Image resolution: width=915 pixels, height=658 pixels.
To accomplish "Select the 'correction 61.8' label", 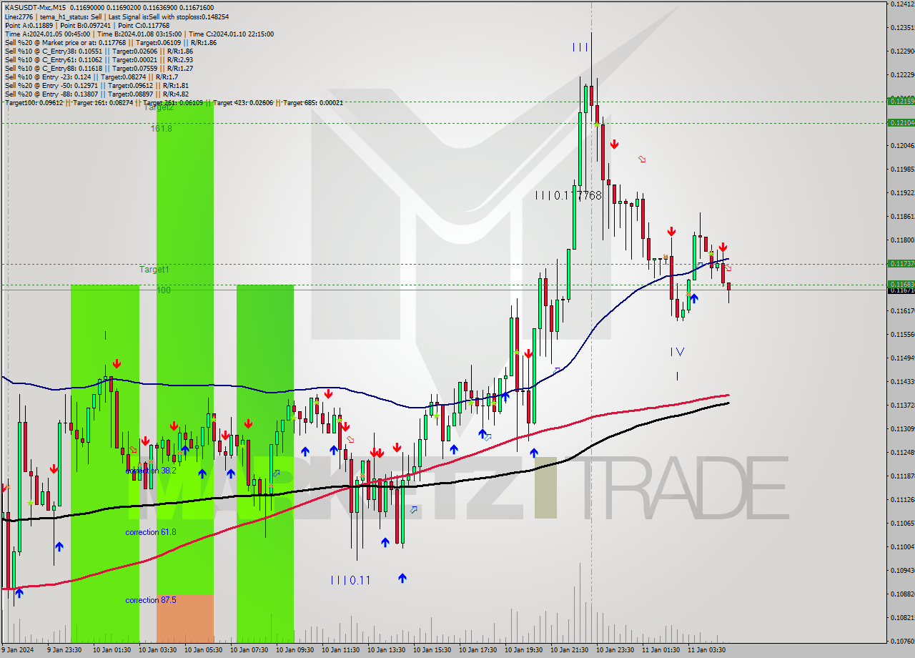I will point(151,532).
